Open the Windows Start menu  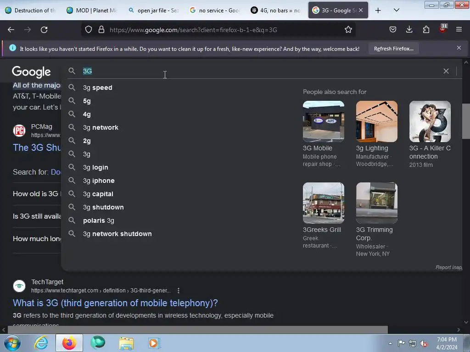pyautogui.click(x=12, y=343)
